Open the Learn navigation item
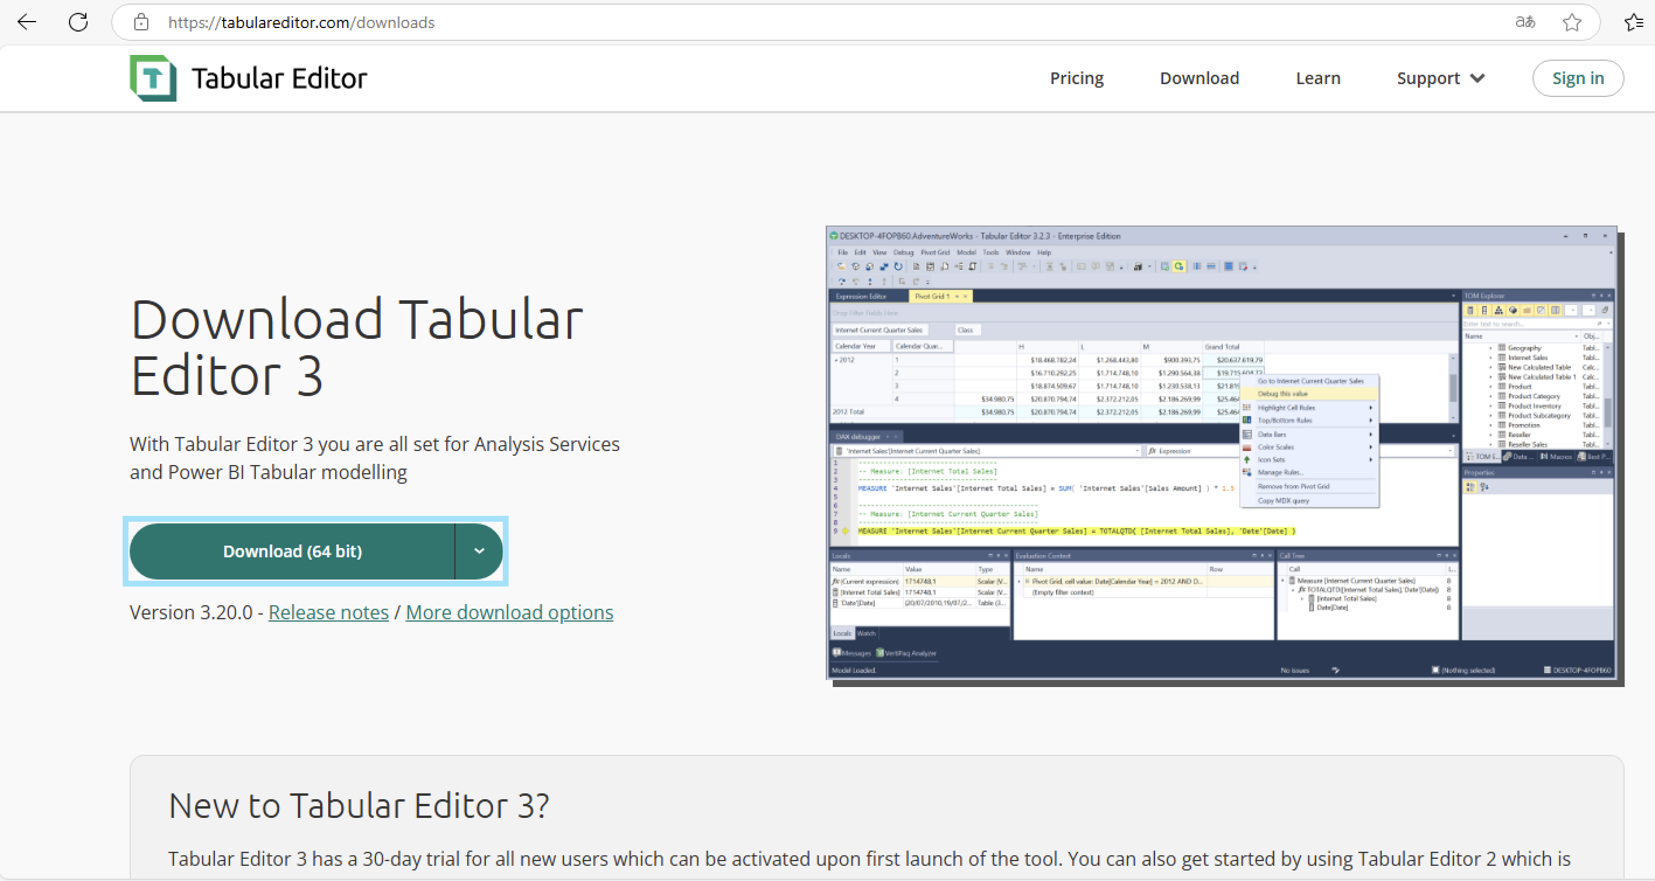Screen dimensions: 1655x881 [1317, 78]
